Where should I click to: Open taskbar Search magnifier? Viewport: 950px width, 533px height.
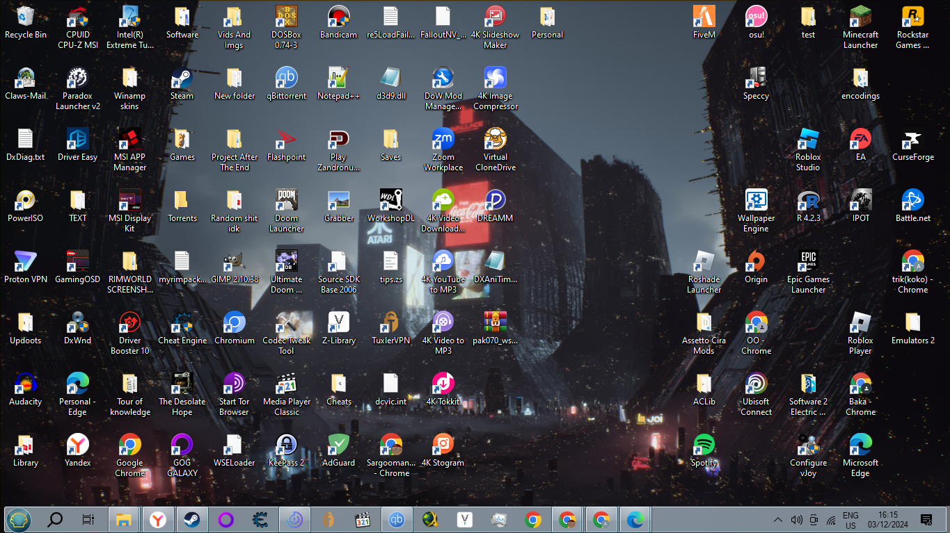[54, 519]
